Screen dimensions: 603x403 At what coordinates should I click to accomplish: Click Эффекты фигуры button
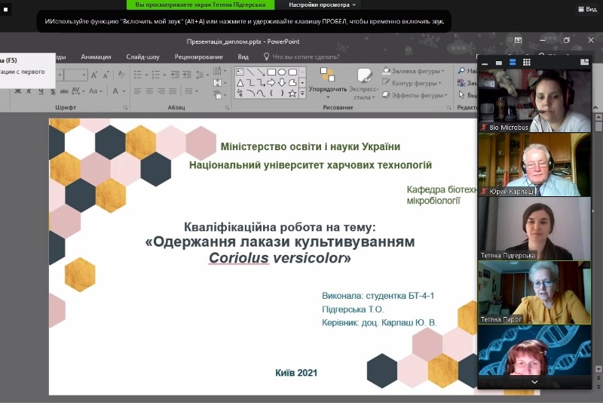click(x=414, y=96)
